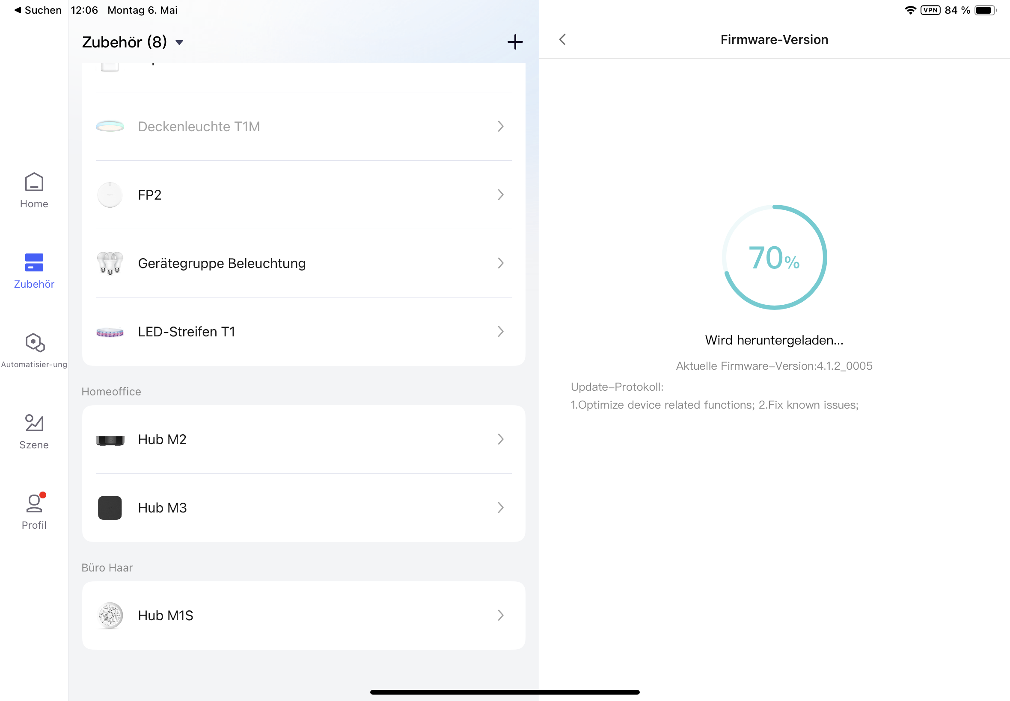Open the Home tab in sidebar
The width and height of the screenshot is (1010, 701).
[34, 190]
